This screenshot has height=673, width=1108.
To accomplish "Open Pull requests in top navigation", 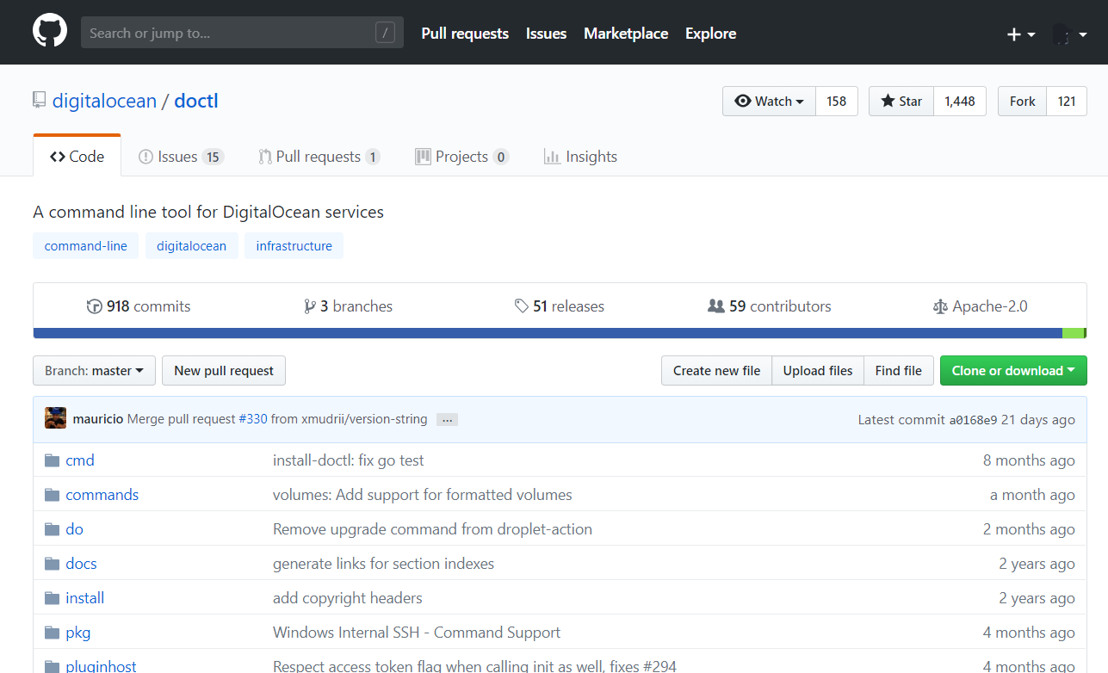I will [x=465, y=34].
